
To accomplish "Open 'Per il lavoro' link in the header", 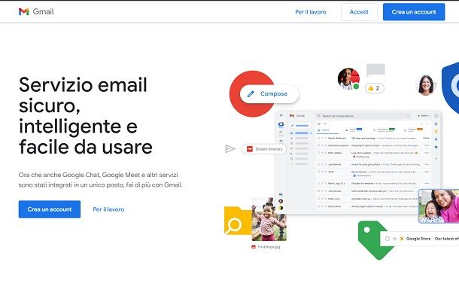I will (311, 12).
